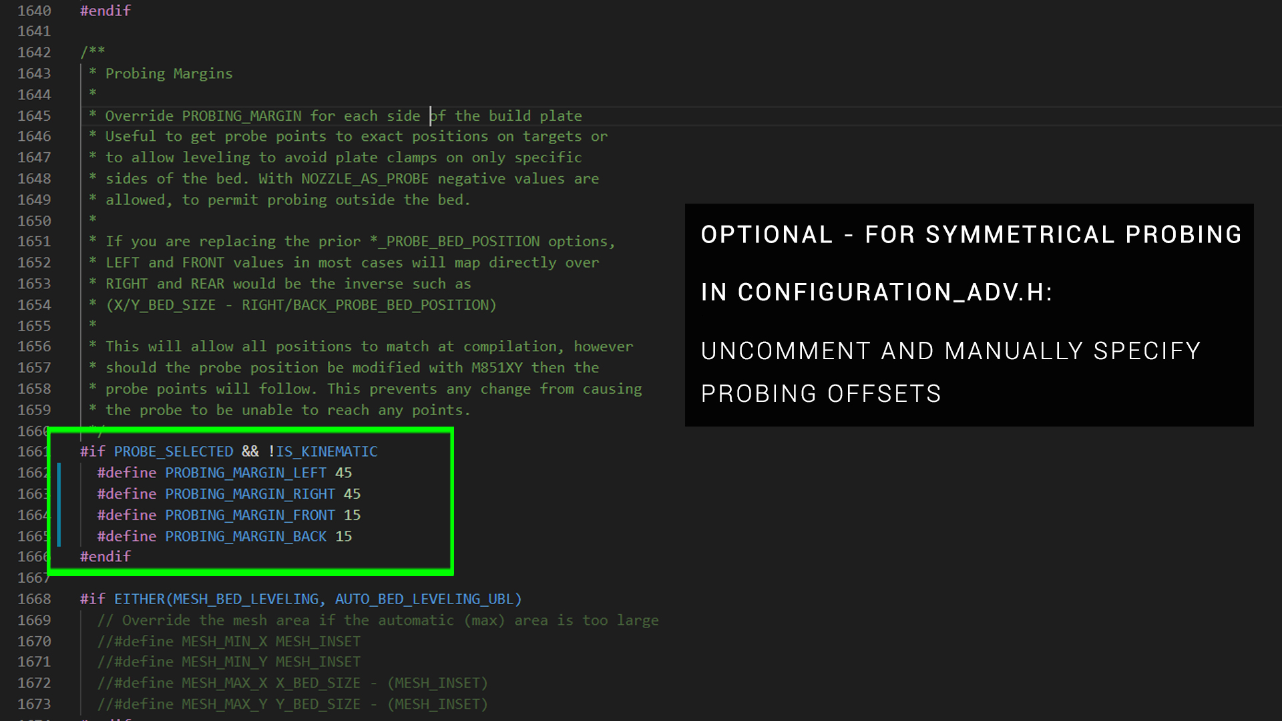
Task: Click the text cursor position before 'of the build plate'
Action: pyautogui.click(x=430, y=115)
